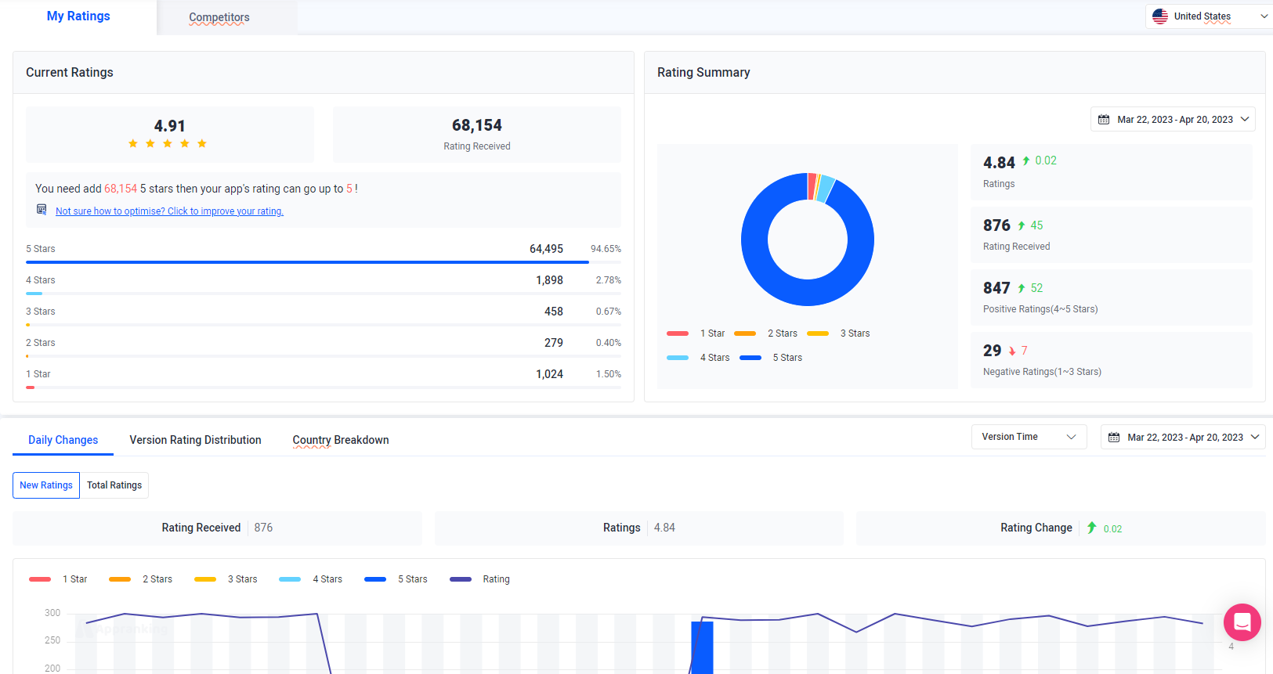This screenshot has width=1273, height=674.
Task: Click the Current Ratings heading
Action: click(x=70, y=73)
